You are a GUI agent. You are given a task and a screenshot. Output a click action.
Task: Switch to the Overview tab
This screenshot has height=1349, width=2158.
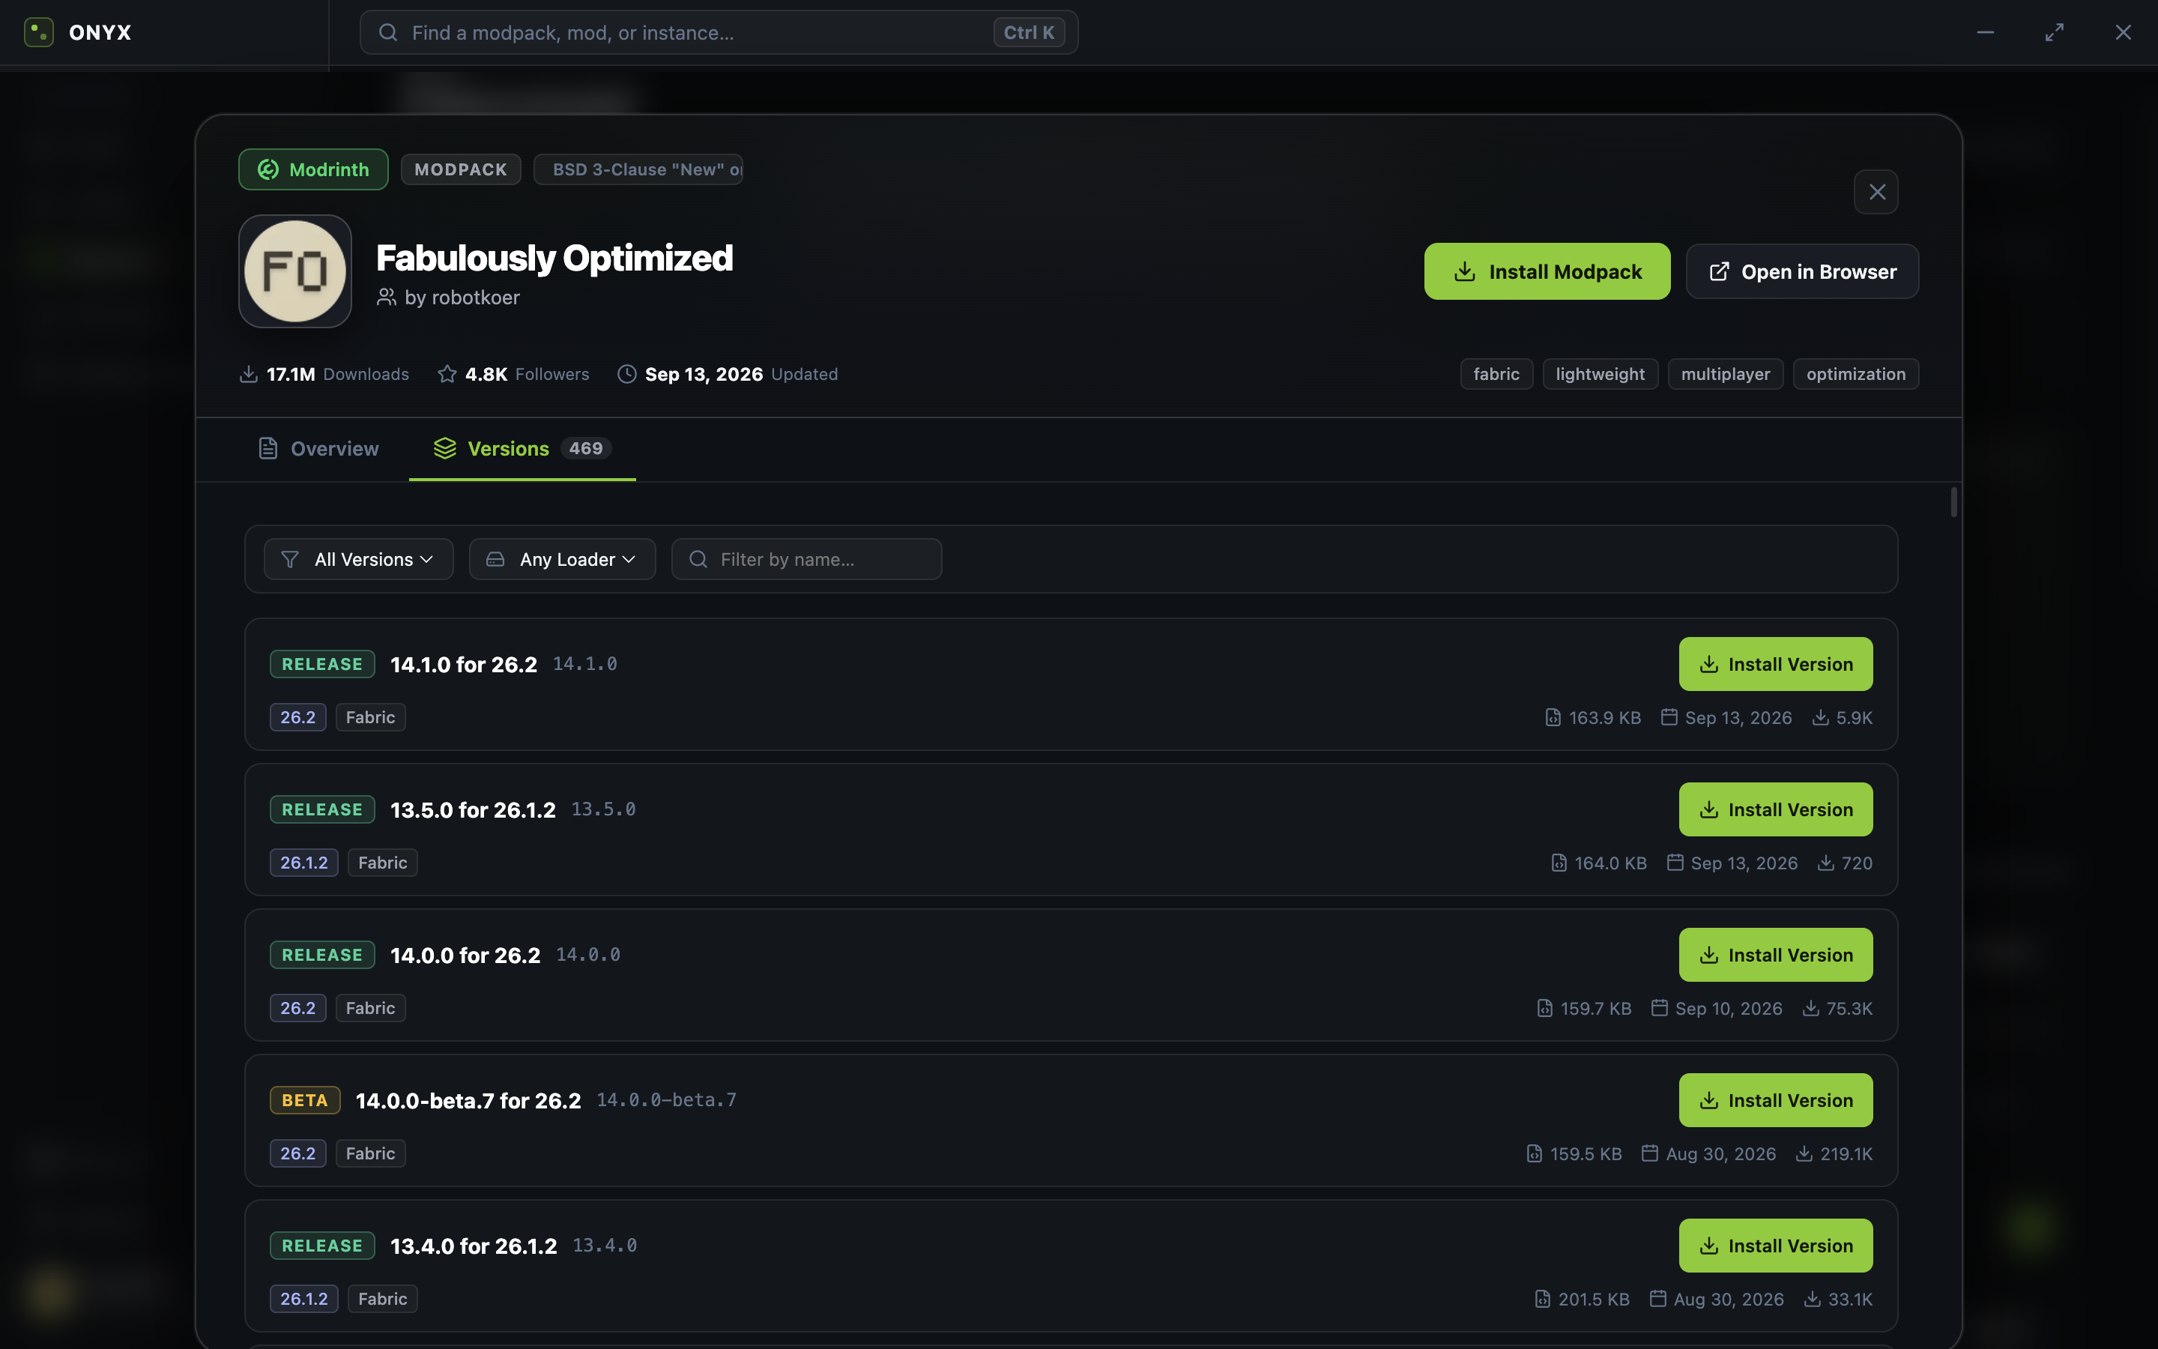(318, 449)
